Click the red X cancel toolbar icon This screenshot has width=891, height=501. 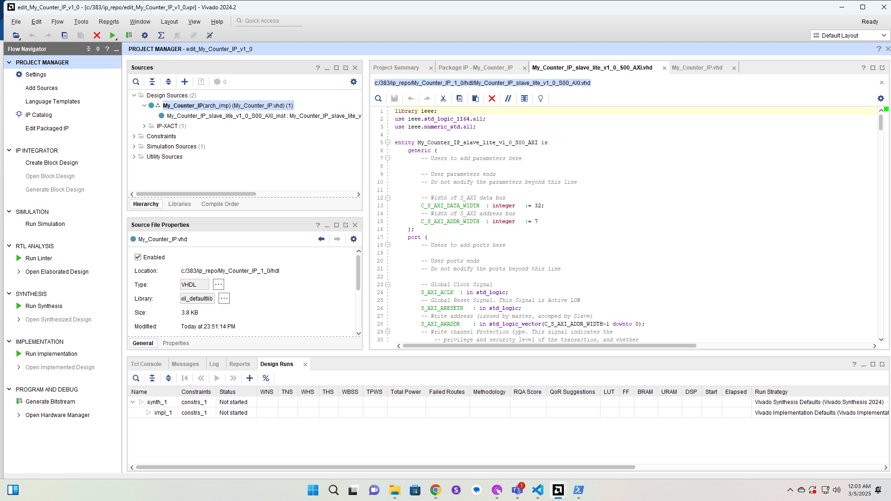97,35
